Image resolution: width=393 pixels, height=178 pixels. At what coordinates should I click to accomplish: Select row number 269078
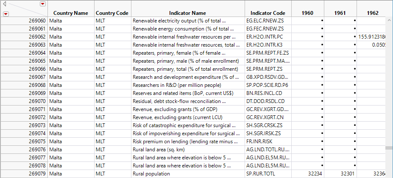[x=24, y=165]
